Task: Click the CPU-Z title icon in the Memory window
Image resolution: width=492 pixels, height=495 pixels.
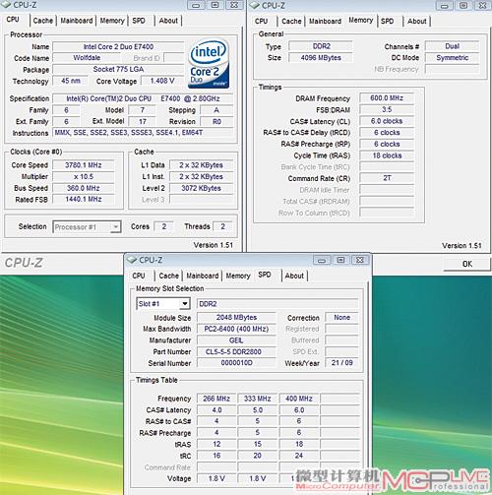Action: pos(255,5)
